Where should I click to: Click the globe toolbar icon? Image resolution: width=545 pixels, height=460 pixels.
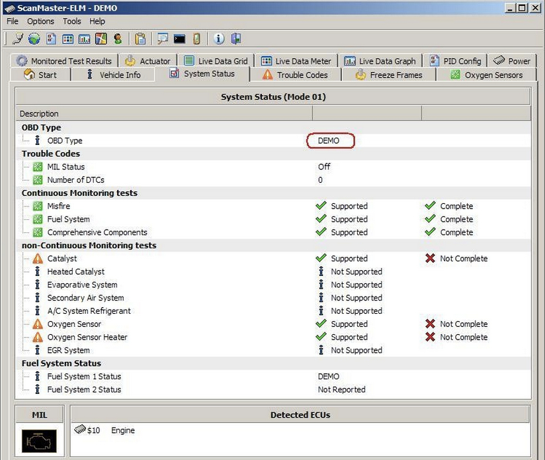34,38
